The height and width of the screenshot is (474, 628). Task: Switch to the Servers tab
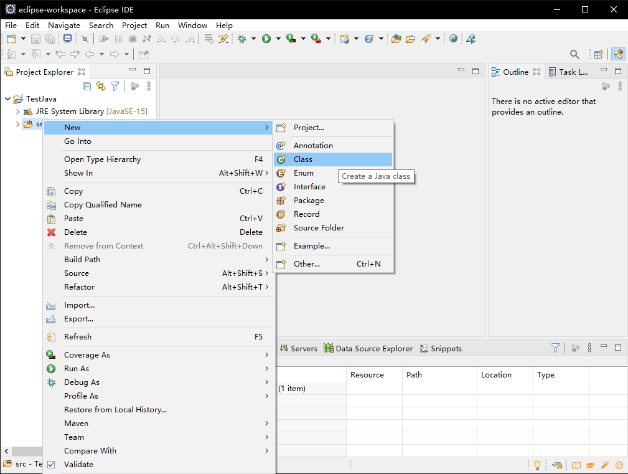point(299,349)
